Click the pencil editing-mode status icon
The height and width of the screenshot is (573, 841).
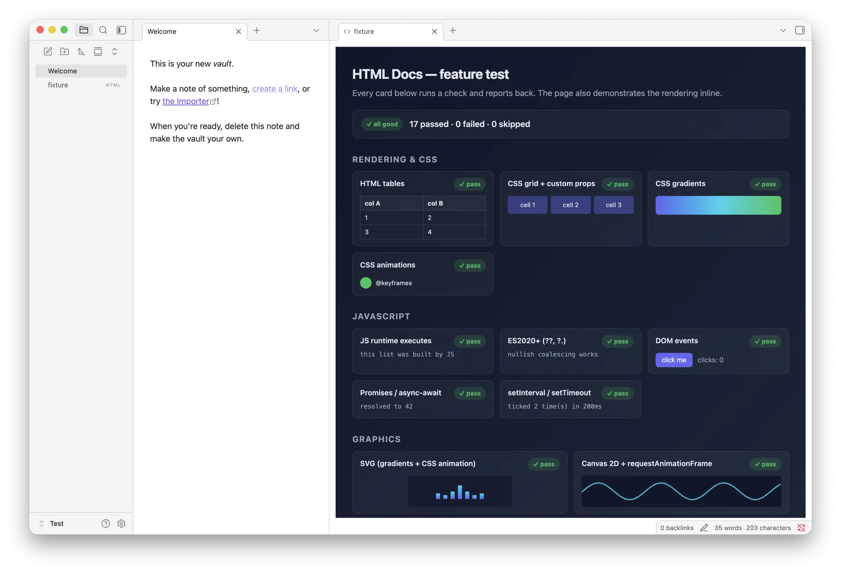(x=704, y=528)
